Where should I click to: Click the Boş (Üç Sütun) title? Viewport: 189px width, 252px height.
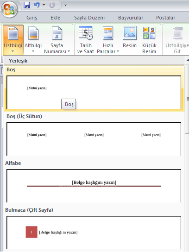[x=24, y=116]
